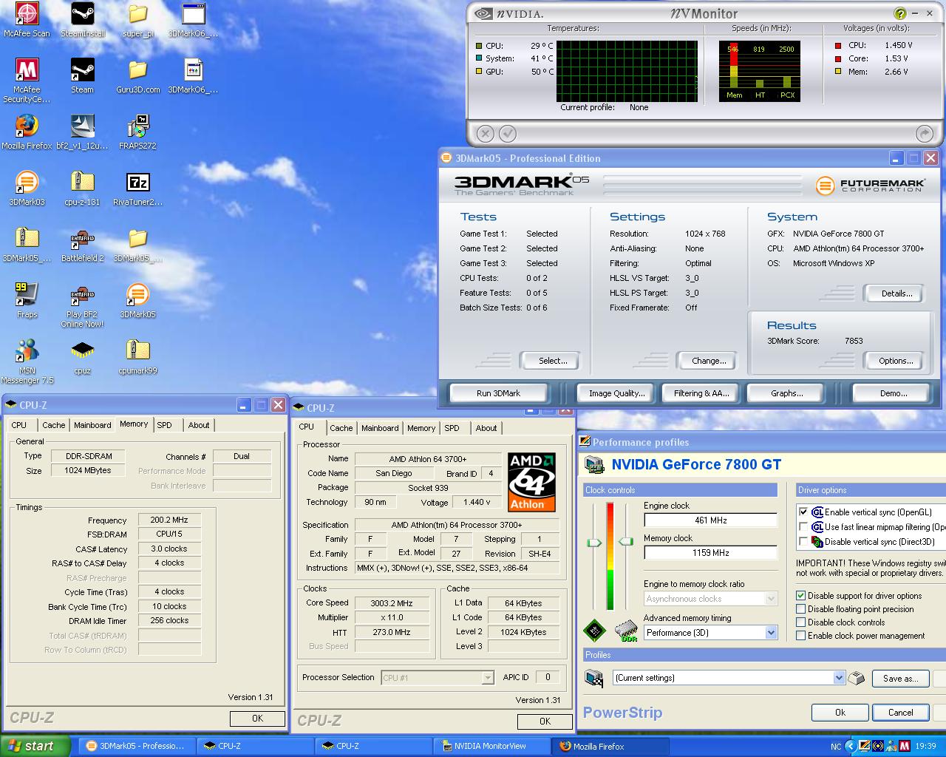Click the NVMonitor round checkmark apply icon
Viewport: 946px width, 757px height.
coord(508,133)
